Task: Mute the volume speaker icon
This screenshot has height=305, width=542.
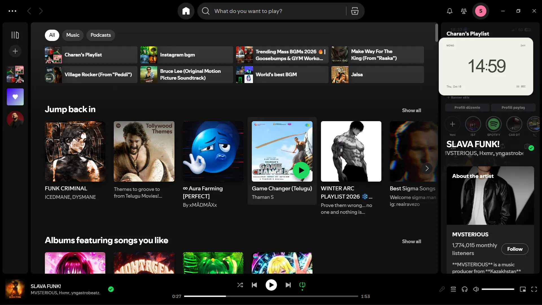Action: [476, 289]
